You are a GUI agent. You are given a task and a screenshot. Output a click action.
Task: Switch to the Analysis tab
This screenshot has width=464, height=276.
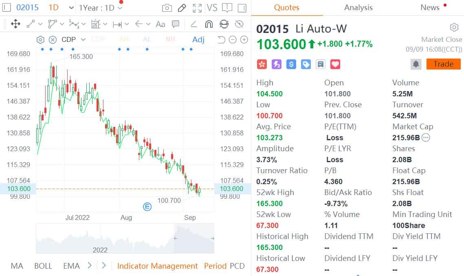(x=358, y=7)
